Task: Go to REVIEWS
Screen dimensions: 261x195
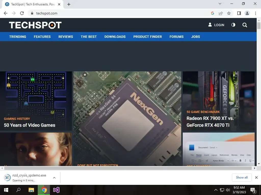Action: pyautogui.click(x=66, y=37)
